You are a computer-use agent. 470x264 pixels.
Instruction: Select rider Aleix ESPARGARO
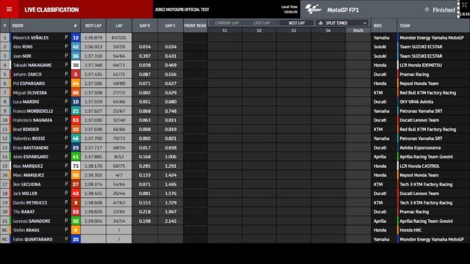pos(30,157)
